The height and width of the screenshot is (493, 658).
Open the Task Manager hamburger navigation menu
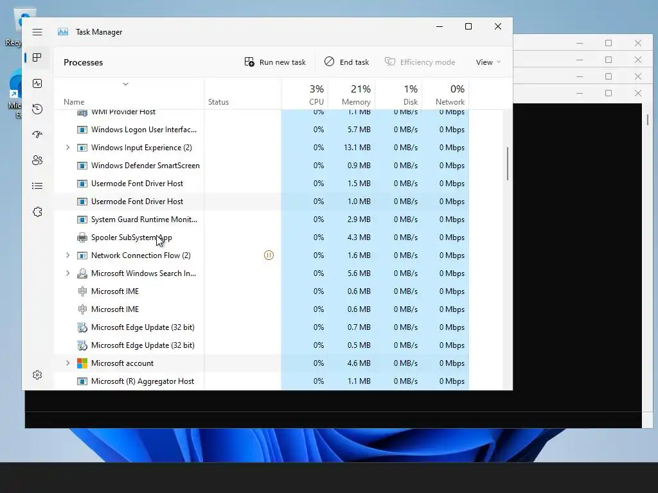tap(37, 32)
